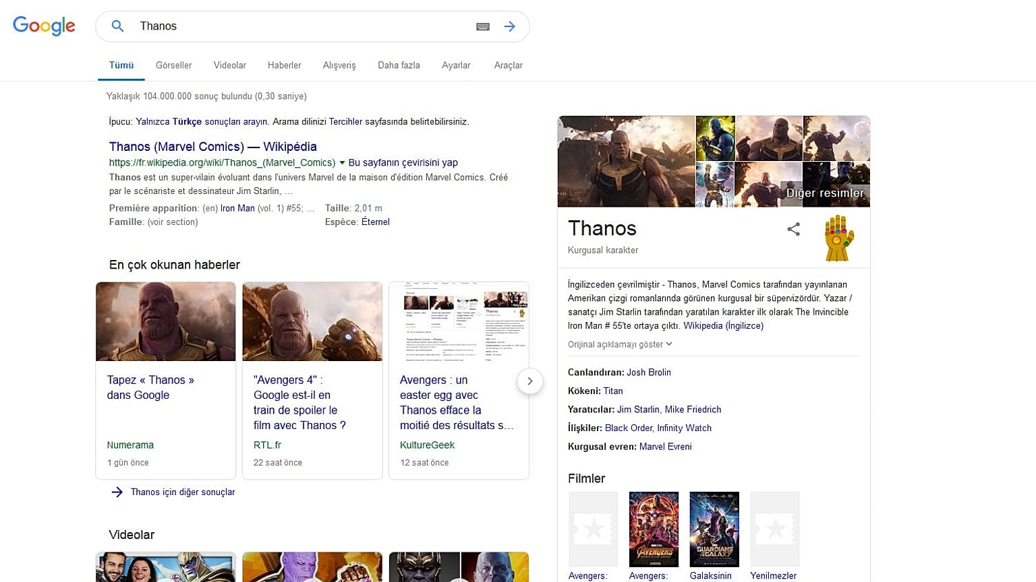Open Thanos (Marvel Comics) — Wikipédia result
Viewport: 1036px width, 582px height.
pos(213,146)
